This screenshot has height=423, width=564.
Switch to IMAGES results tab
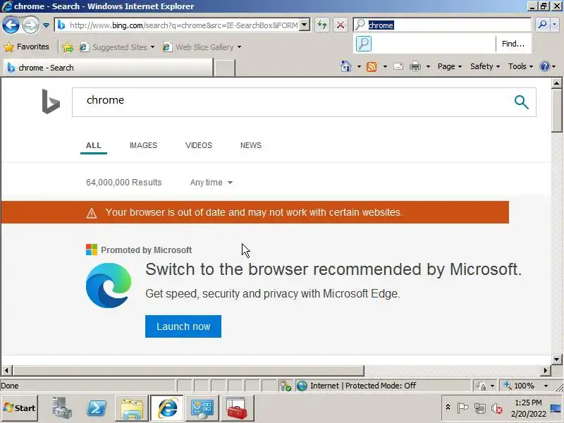[143, 145]
